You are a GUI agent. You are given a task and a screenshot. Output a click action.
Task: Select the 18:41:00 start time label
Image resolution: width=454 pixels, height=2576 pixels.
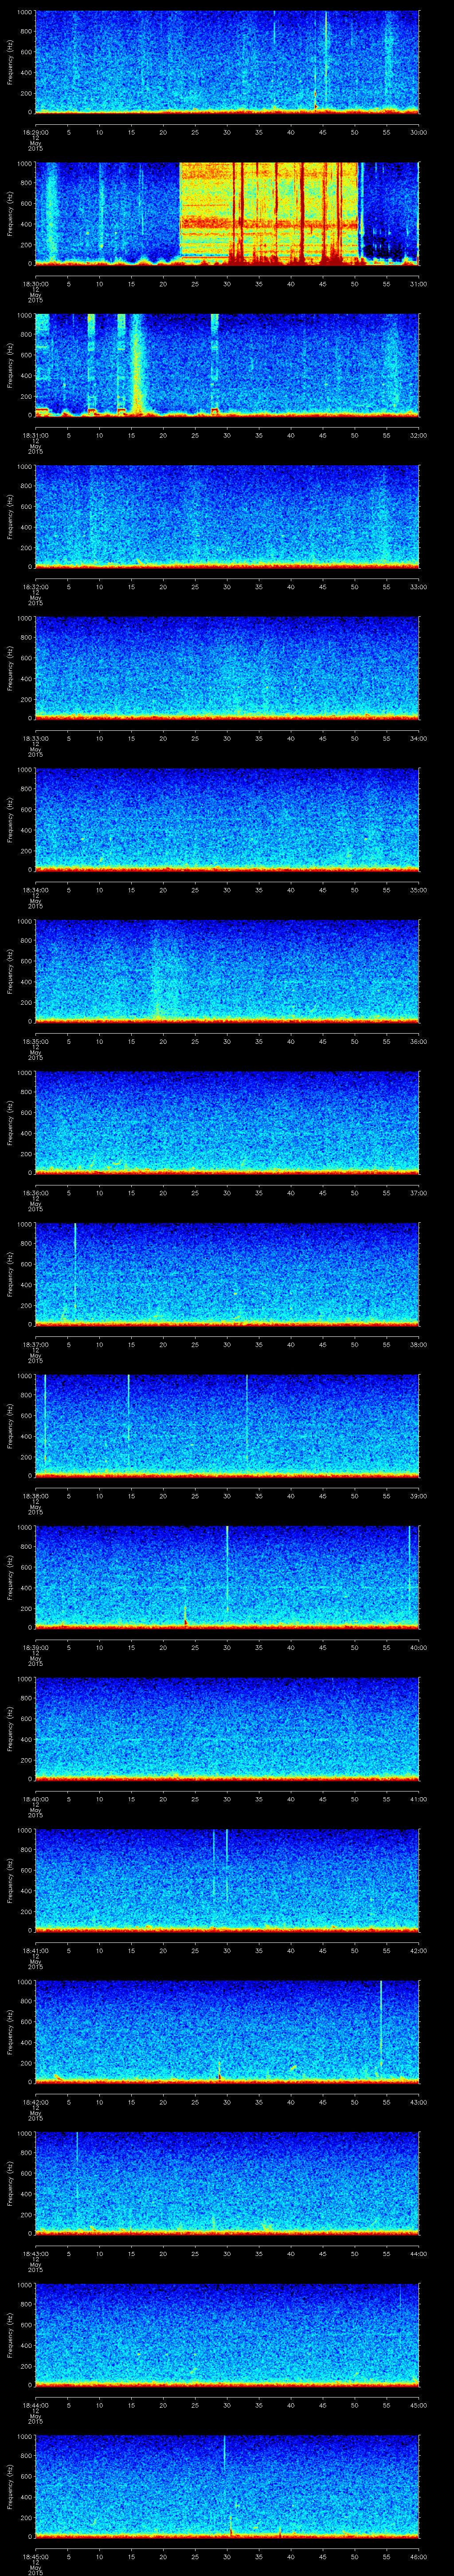coord(35,1950)
